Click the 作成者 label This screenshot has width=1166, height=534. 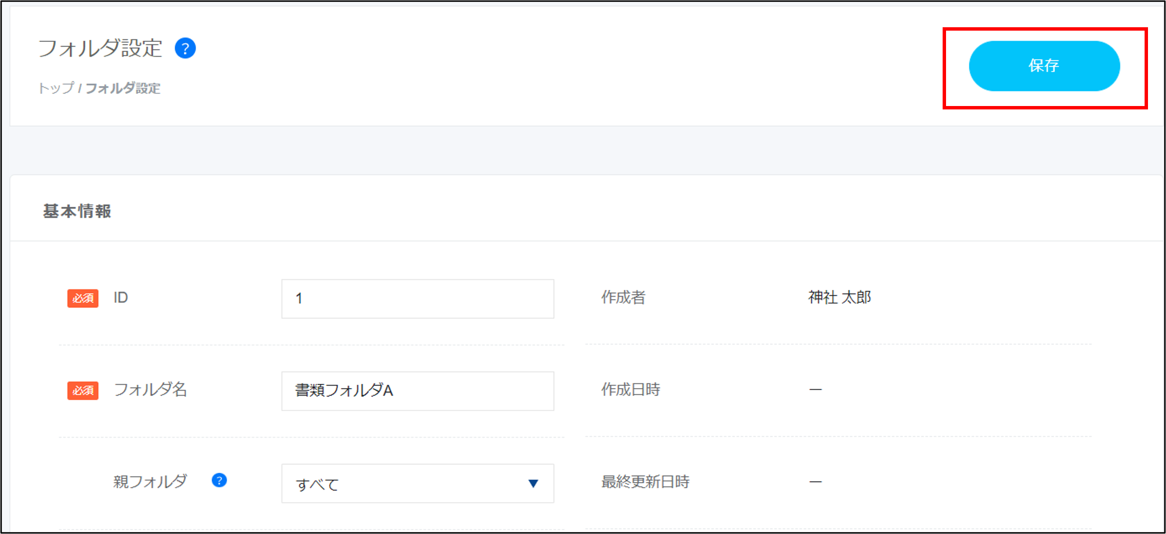pyautogui.click(x=623, y=297)
